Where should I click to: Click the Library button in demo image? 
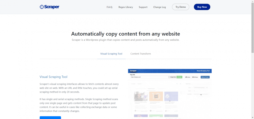[x=188, y=77]
